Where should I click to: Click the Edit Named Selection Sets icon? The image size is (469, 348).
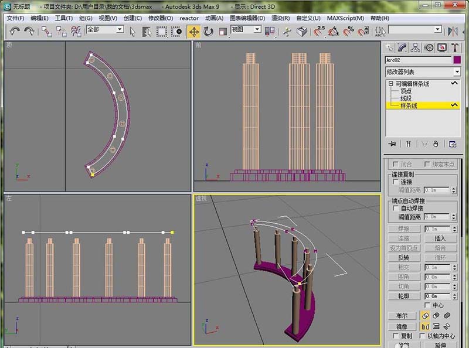coord(380,31)
